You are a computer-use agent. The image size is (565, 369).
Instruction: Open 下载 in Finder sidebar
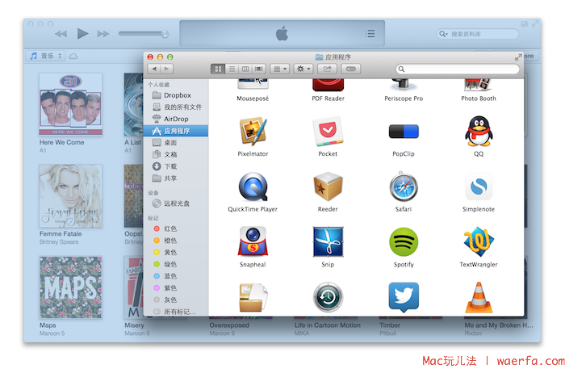[x=176, y=166]
